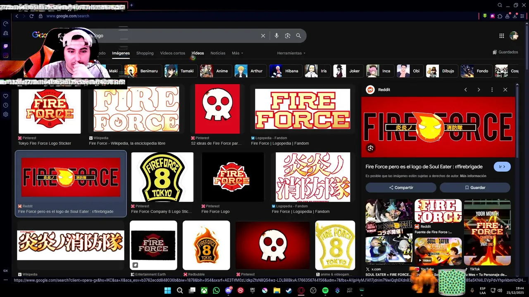Click the magnifier search button in search box
This screenshot has height=297, width=529.
[x=298, y=36]
